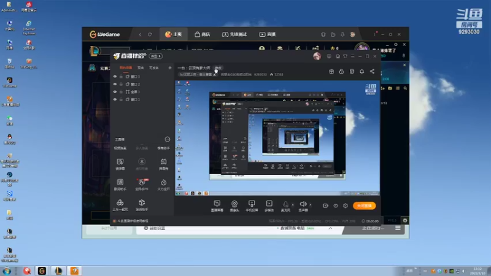Screen dimensions: 491x276
Task: Go to WeGame 主页 tab
Action: coord(174,34)
